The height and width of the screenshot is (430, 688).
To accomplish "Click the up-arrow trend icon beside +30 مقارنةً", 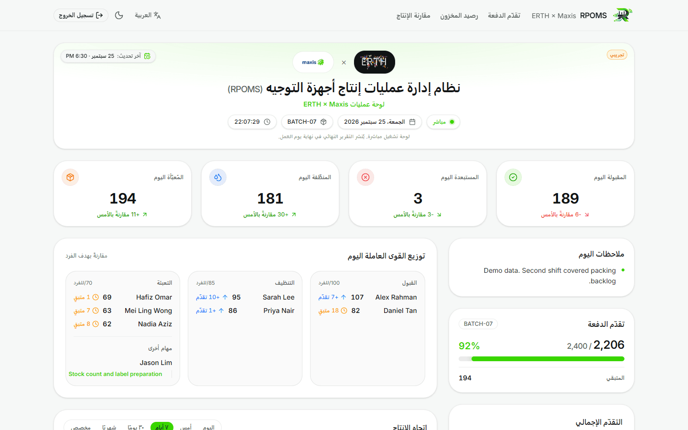I will (294, 215).
